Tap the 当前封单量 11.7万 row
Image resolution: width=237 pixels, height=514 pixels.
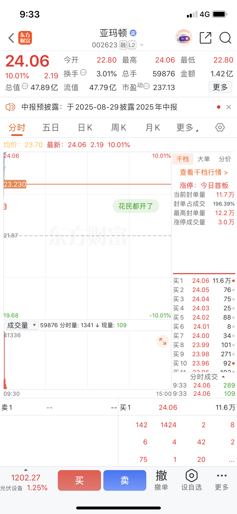[x=204, y=194]
